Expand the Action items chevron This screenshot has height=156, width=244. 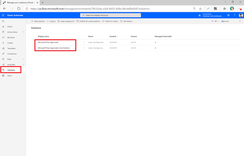pyautogui.click(x=23, y=32)
